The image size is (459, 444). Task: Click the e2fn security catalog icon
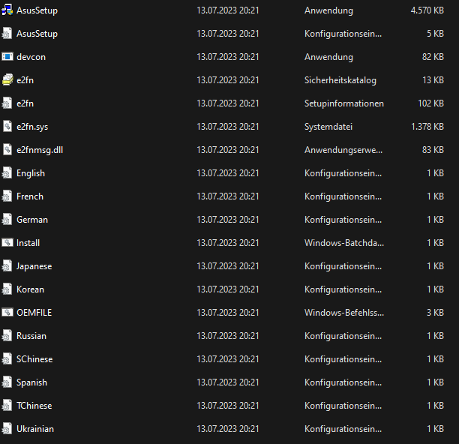click(x=7, y=80)
